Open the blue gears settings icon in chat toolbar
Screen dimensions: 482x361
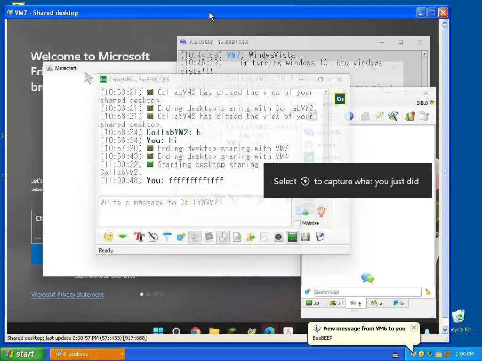[x=181, y=237]
